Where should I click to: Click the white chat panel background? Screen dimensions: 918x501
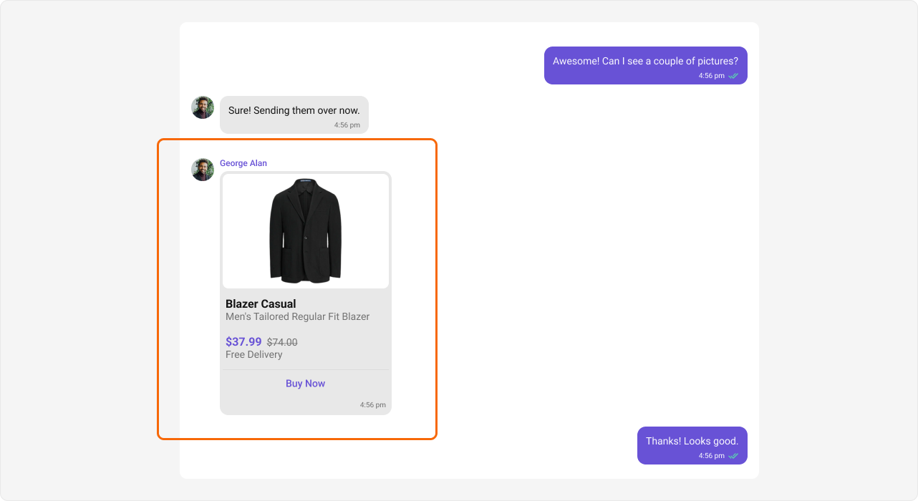[501, 286]
